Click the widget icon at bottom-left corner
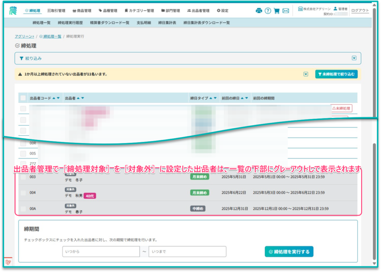 click(x=8, y=262)
